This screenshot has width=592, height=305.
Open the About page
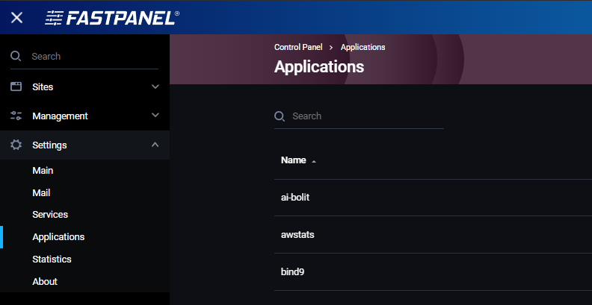pyautogui.click(x=45, y=282)
